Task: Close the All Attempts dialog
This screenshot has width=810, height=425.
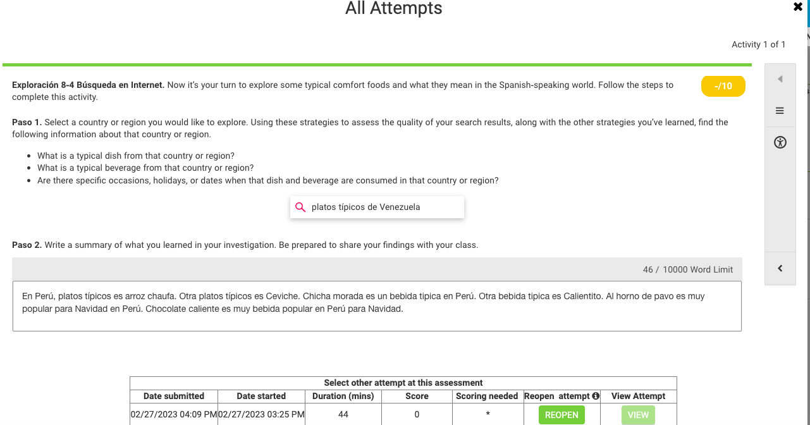Action: [x=797, y=7]
